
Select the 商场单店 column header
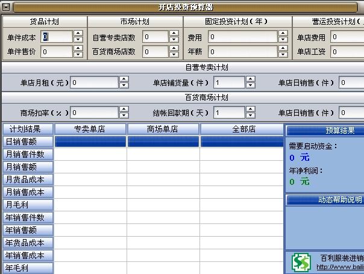163,129
